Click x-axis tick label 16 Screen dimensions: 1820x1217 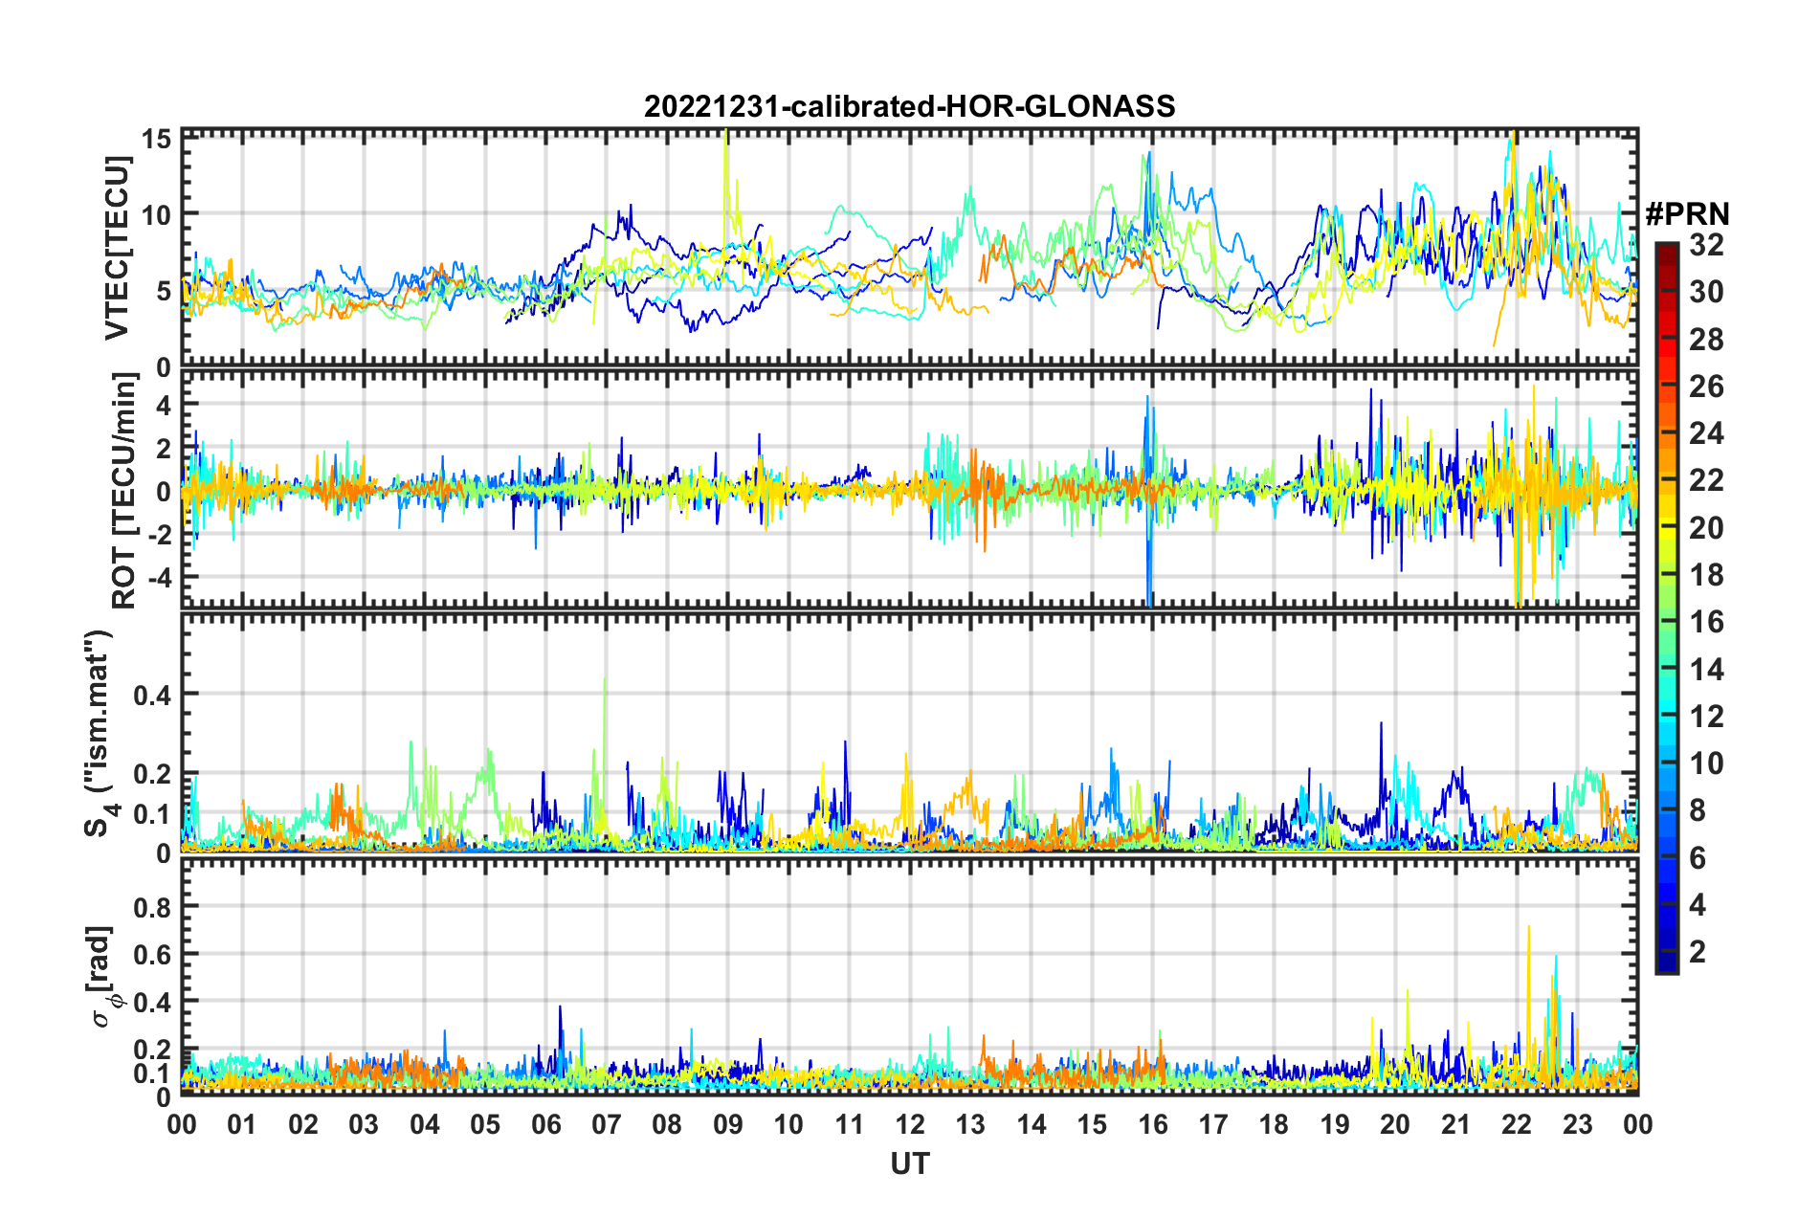1153,1125
